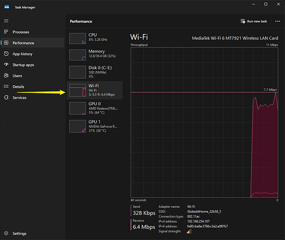The image size is (285, 240).
Task: Select the Memory performance item
Action: coord(95,54)
